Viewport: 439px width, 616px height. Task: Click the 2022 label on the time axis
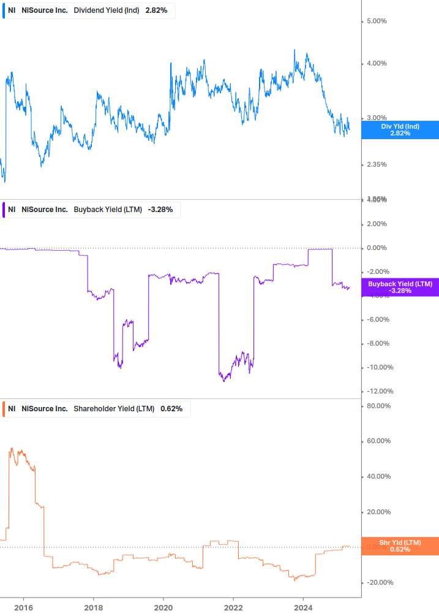[x=233, y=608]
